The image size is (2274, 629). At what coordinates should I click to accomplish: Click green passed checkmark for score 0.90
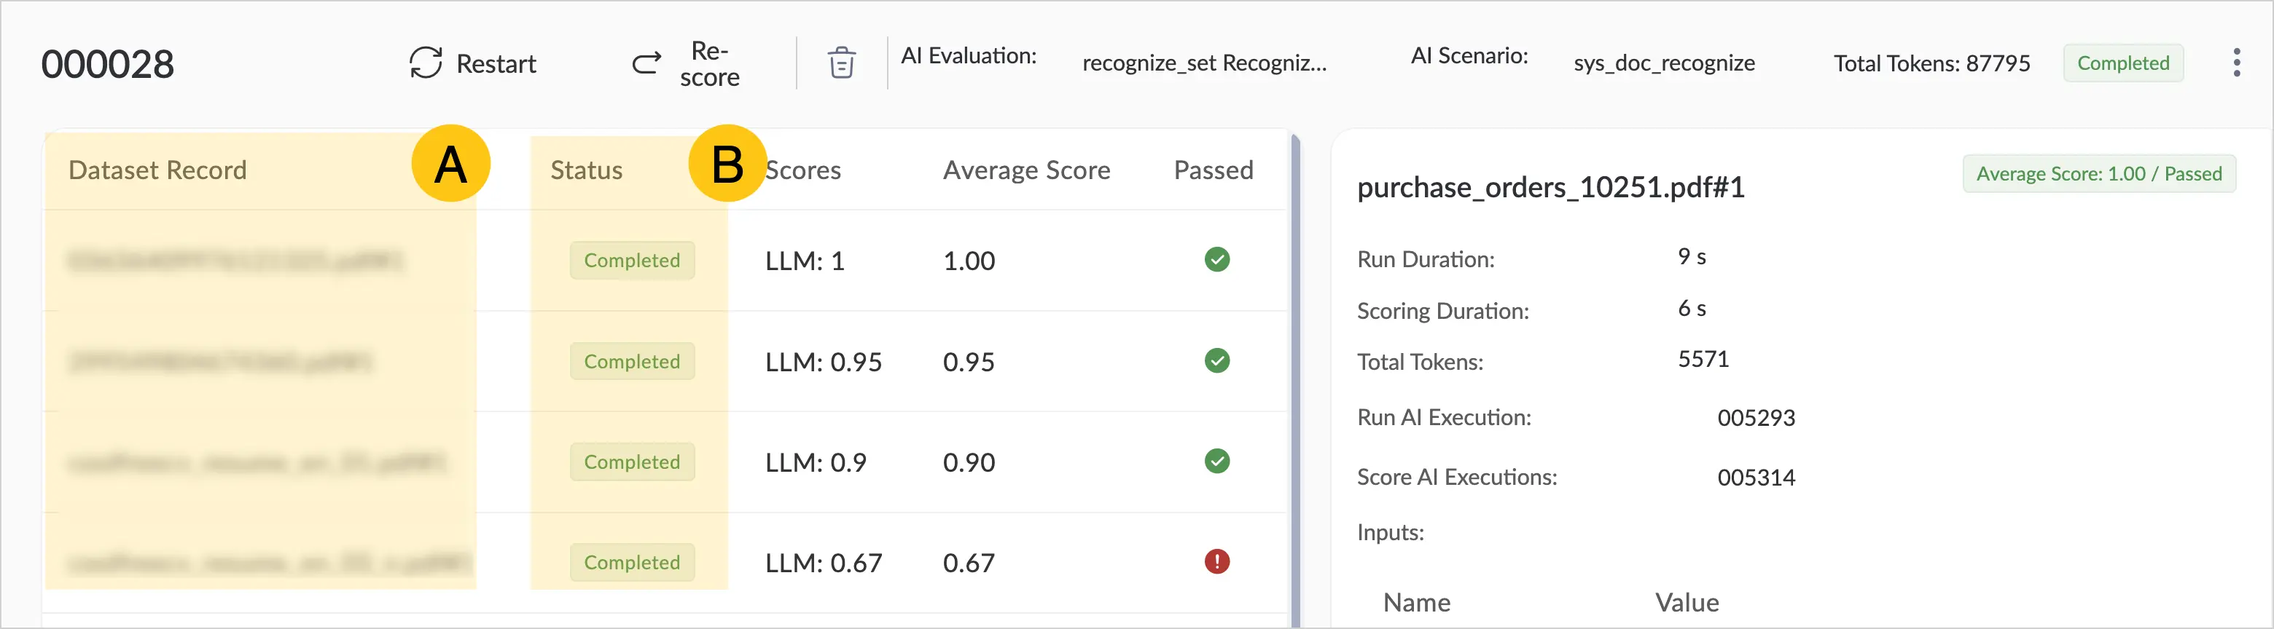[x=1216, y=462]
